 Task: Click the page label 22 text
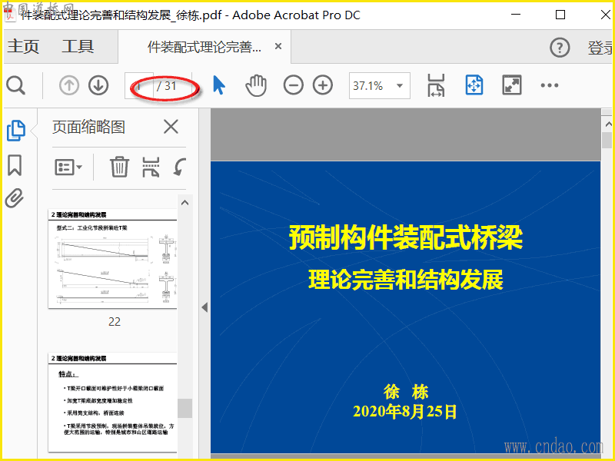(114, 322)
